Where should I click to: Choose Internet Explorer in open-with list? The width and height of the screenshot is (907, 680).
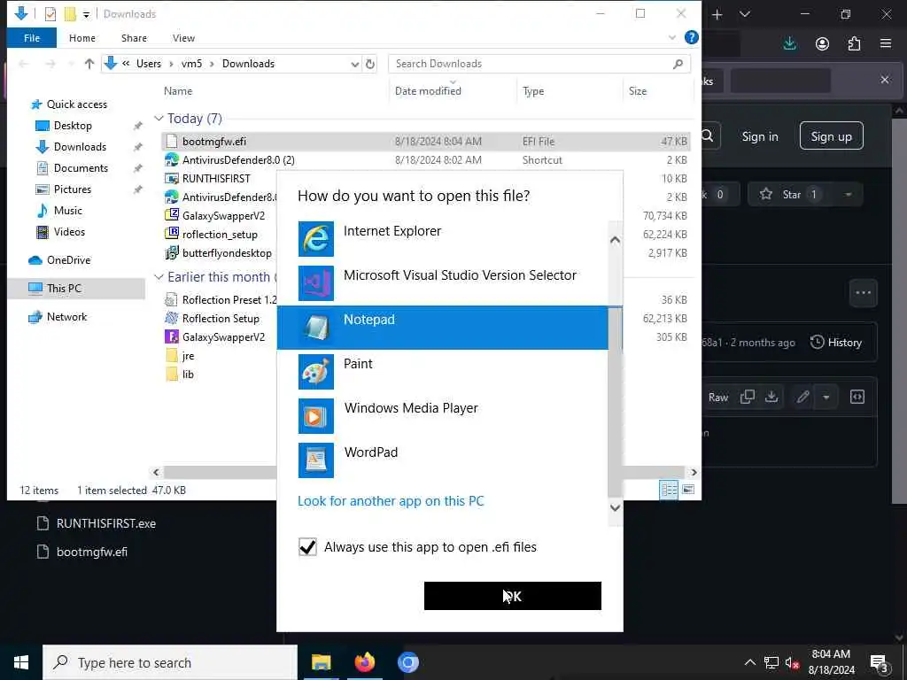pos(442,239)
